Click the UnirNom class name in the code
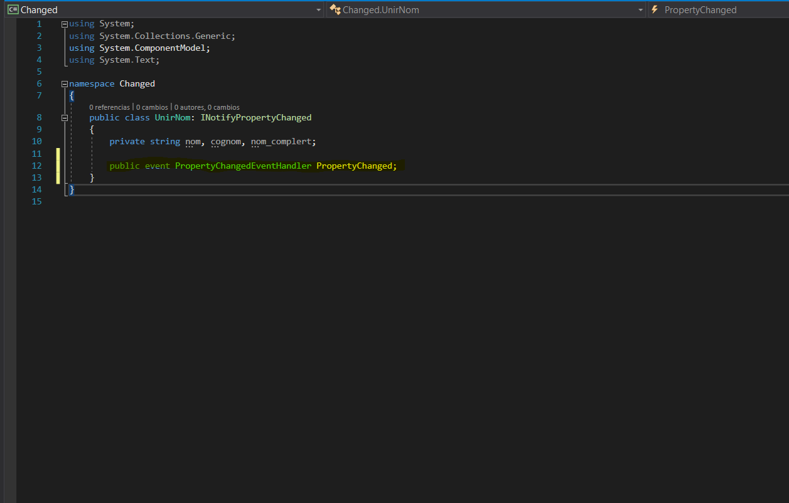This screenshot has width=789, height=503. (x=174, y=118)
